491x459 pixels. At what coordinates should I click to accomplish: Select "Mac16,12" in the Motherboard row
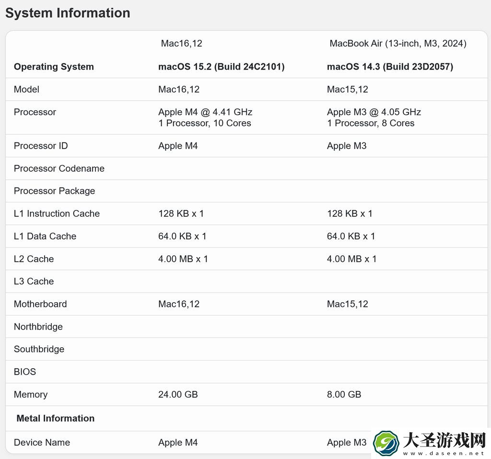pyautogui.click(x=179, y=304)
